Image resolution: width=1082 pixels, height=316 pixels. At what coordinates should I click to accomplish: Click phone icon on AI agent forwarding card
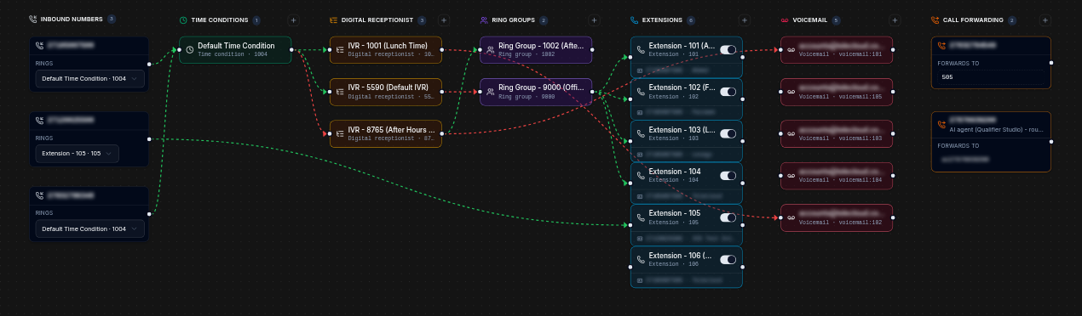pos(941,124)
